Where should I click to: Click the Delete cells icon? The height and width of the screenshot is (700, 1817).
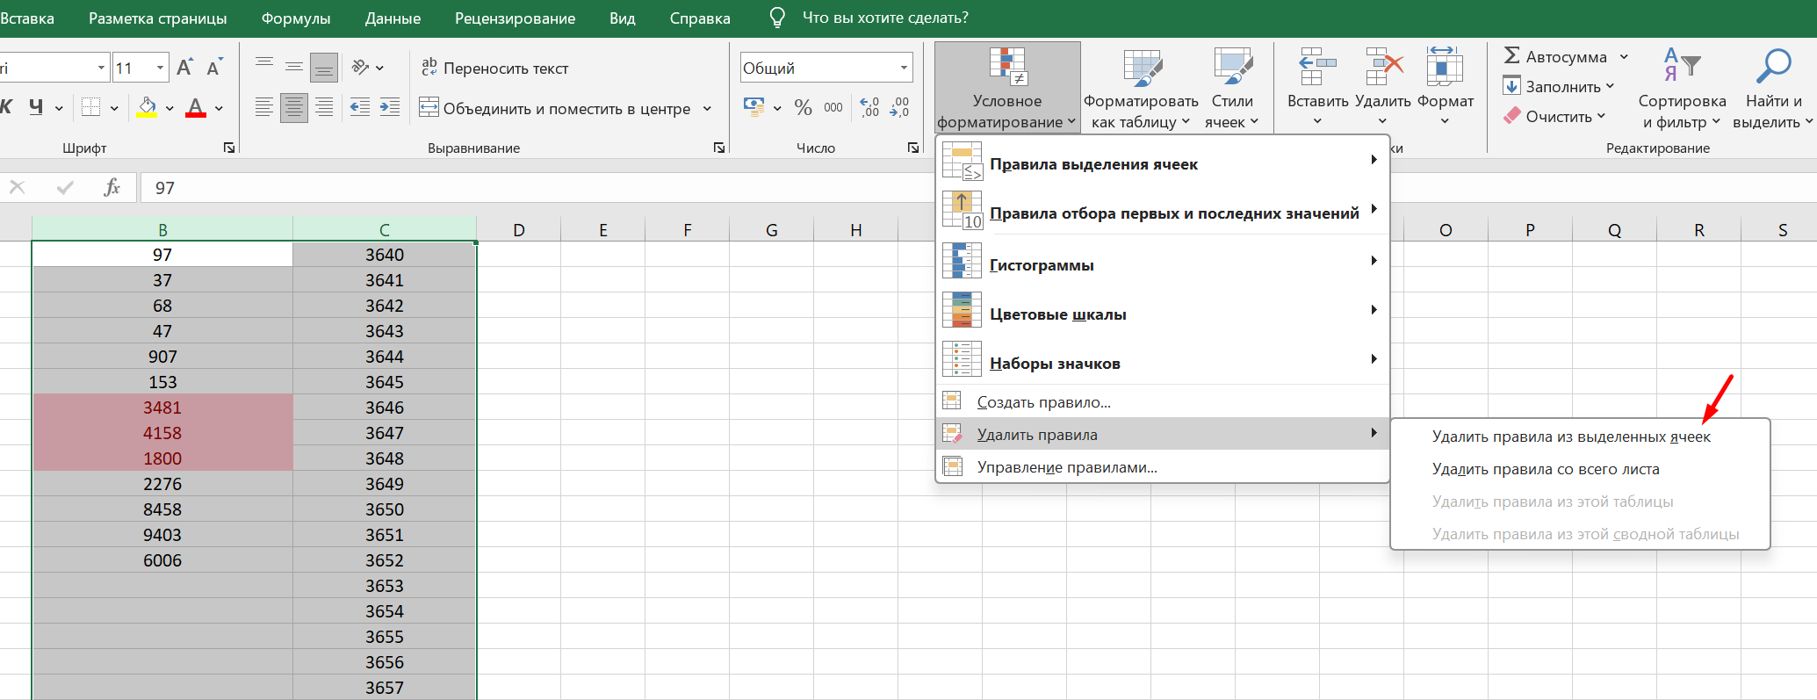(x=1383, y=68)
